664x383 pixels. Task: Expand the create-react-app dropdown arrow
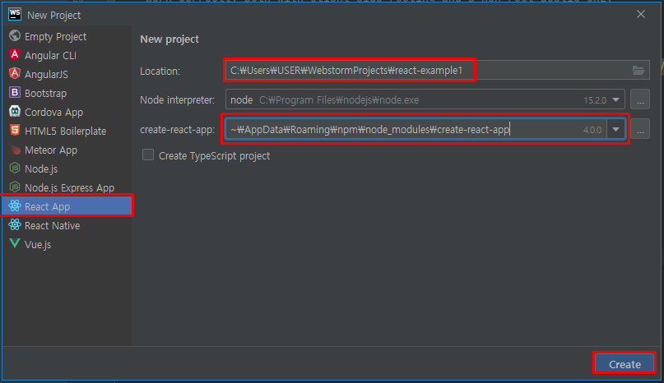[x=615, y=130]
